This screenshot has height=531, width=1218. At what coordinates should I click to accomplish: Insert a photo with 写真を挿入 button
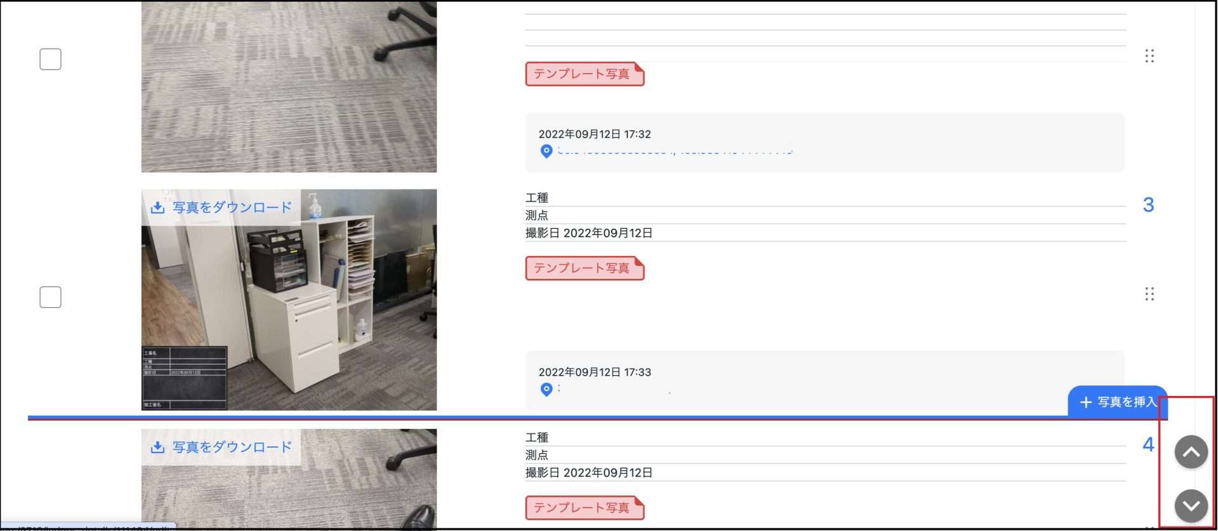tap(1118, 402)
